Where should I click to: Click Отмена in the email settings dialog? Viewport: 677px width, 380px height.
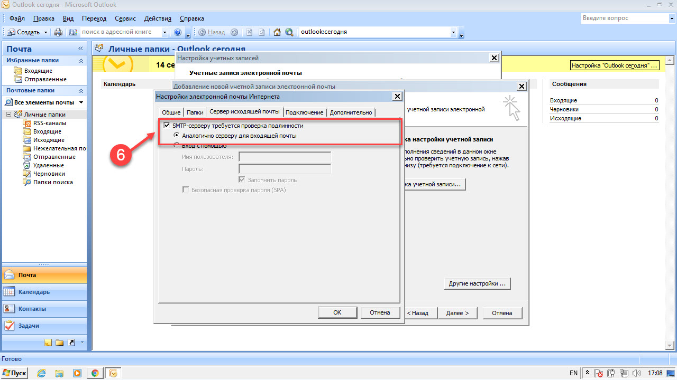point(380,312)
